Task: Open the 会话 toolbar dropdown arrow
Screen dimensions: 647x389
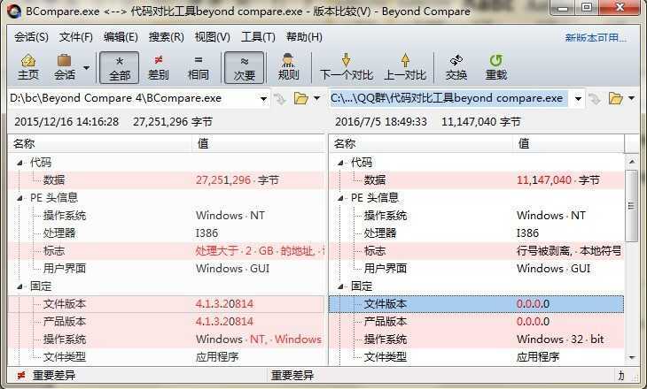Action: point(86,67)
